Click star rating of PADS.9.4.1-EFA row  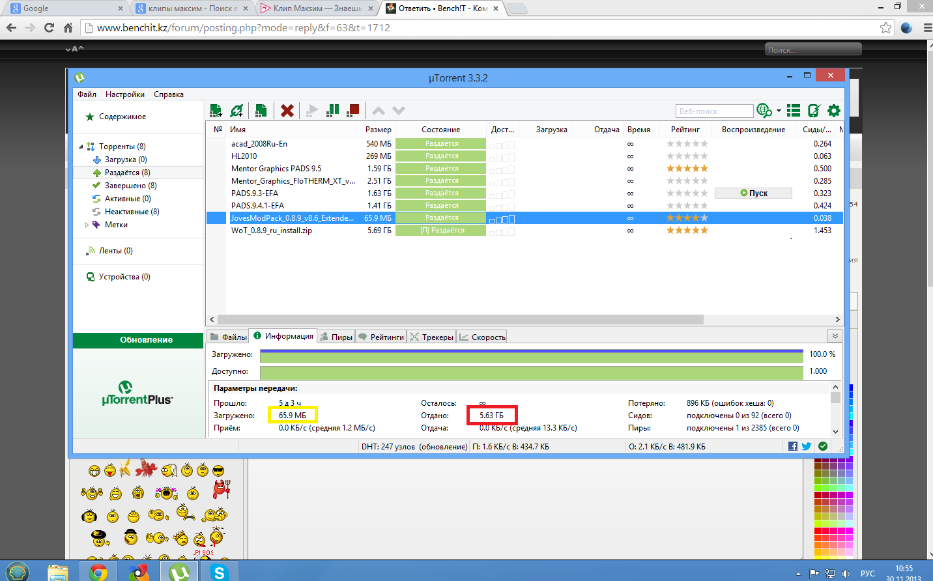tap(687, 206)
